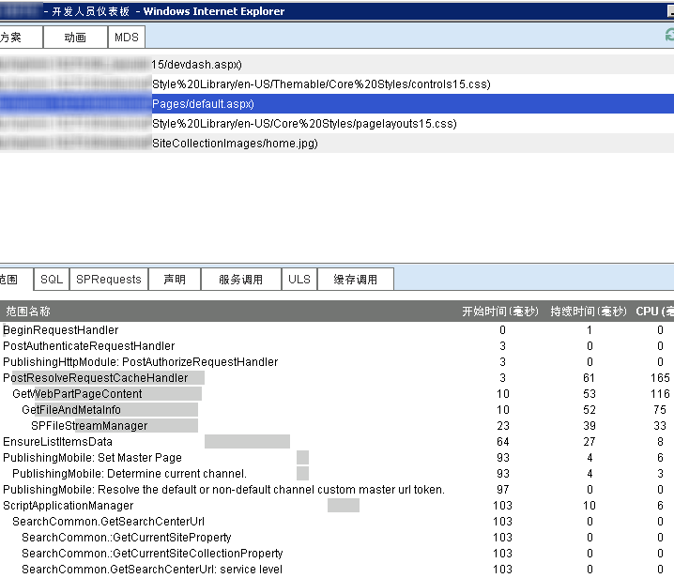Click the 持续时间(毫秒) column header
The height and width of the screenshot is (578, 674).
pos(589,312)
